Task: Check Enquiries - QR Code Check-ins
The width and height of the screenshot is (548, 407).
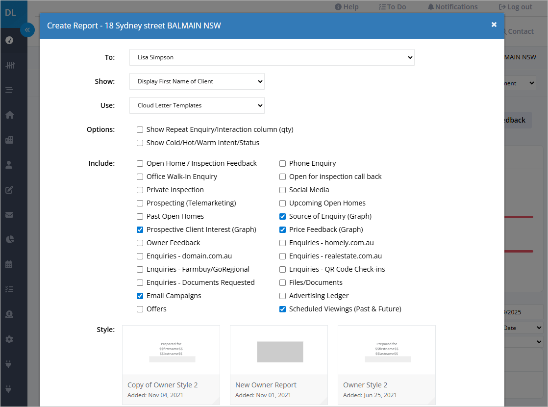Action: click(282, 270)
